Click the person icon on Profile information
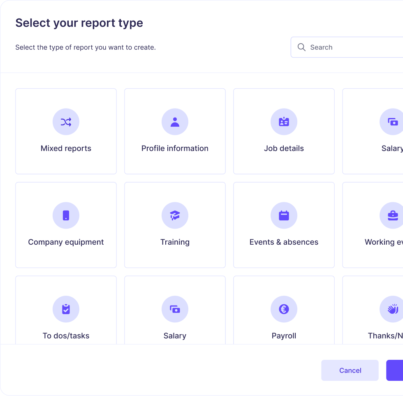The image size is (403, 396). [175, 122]
